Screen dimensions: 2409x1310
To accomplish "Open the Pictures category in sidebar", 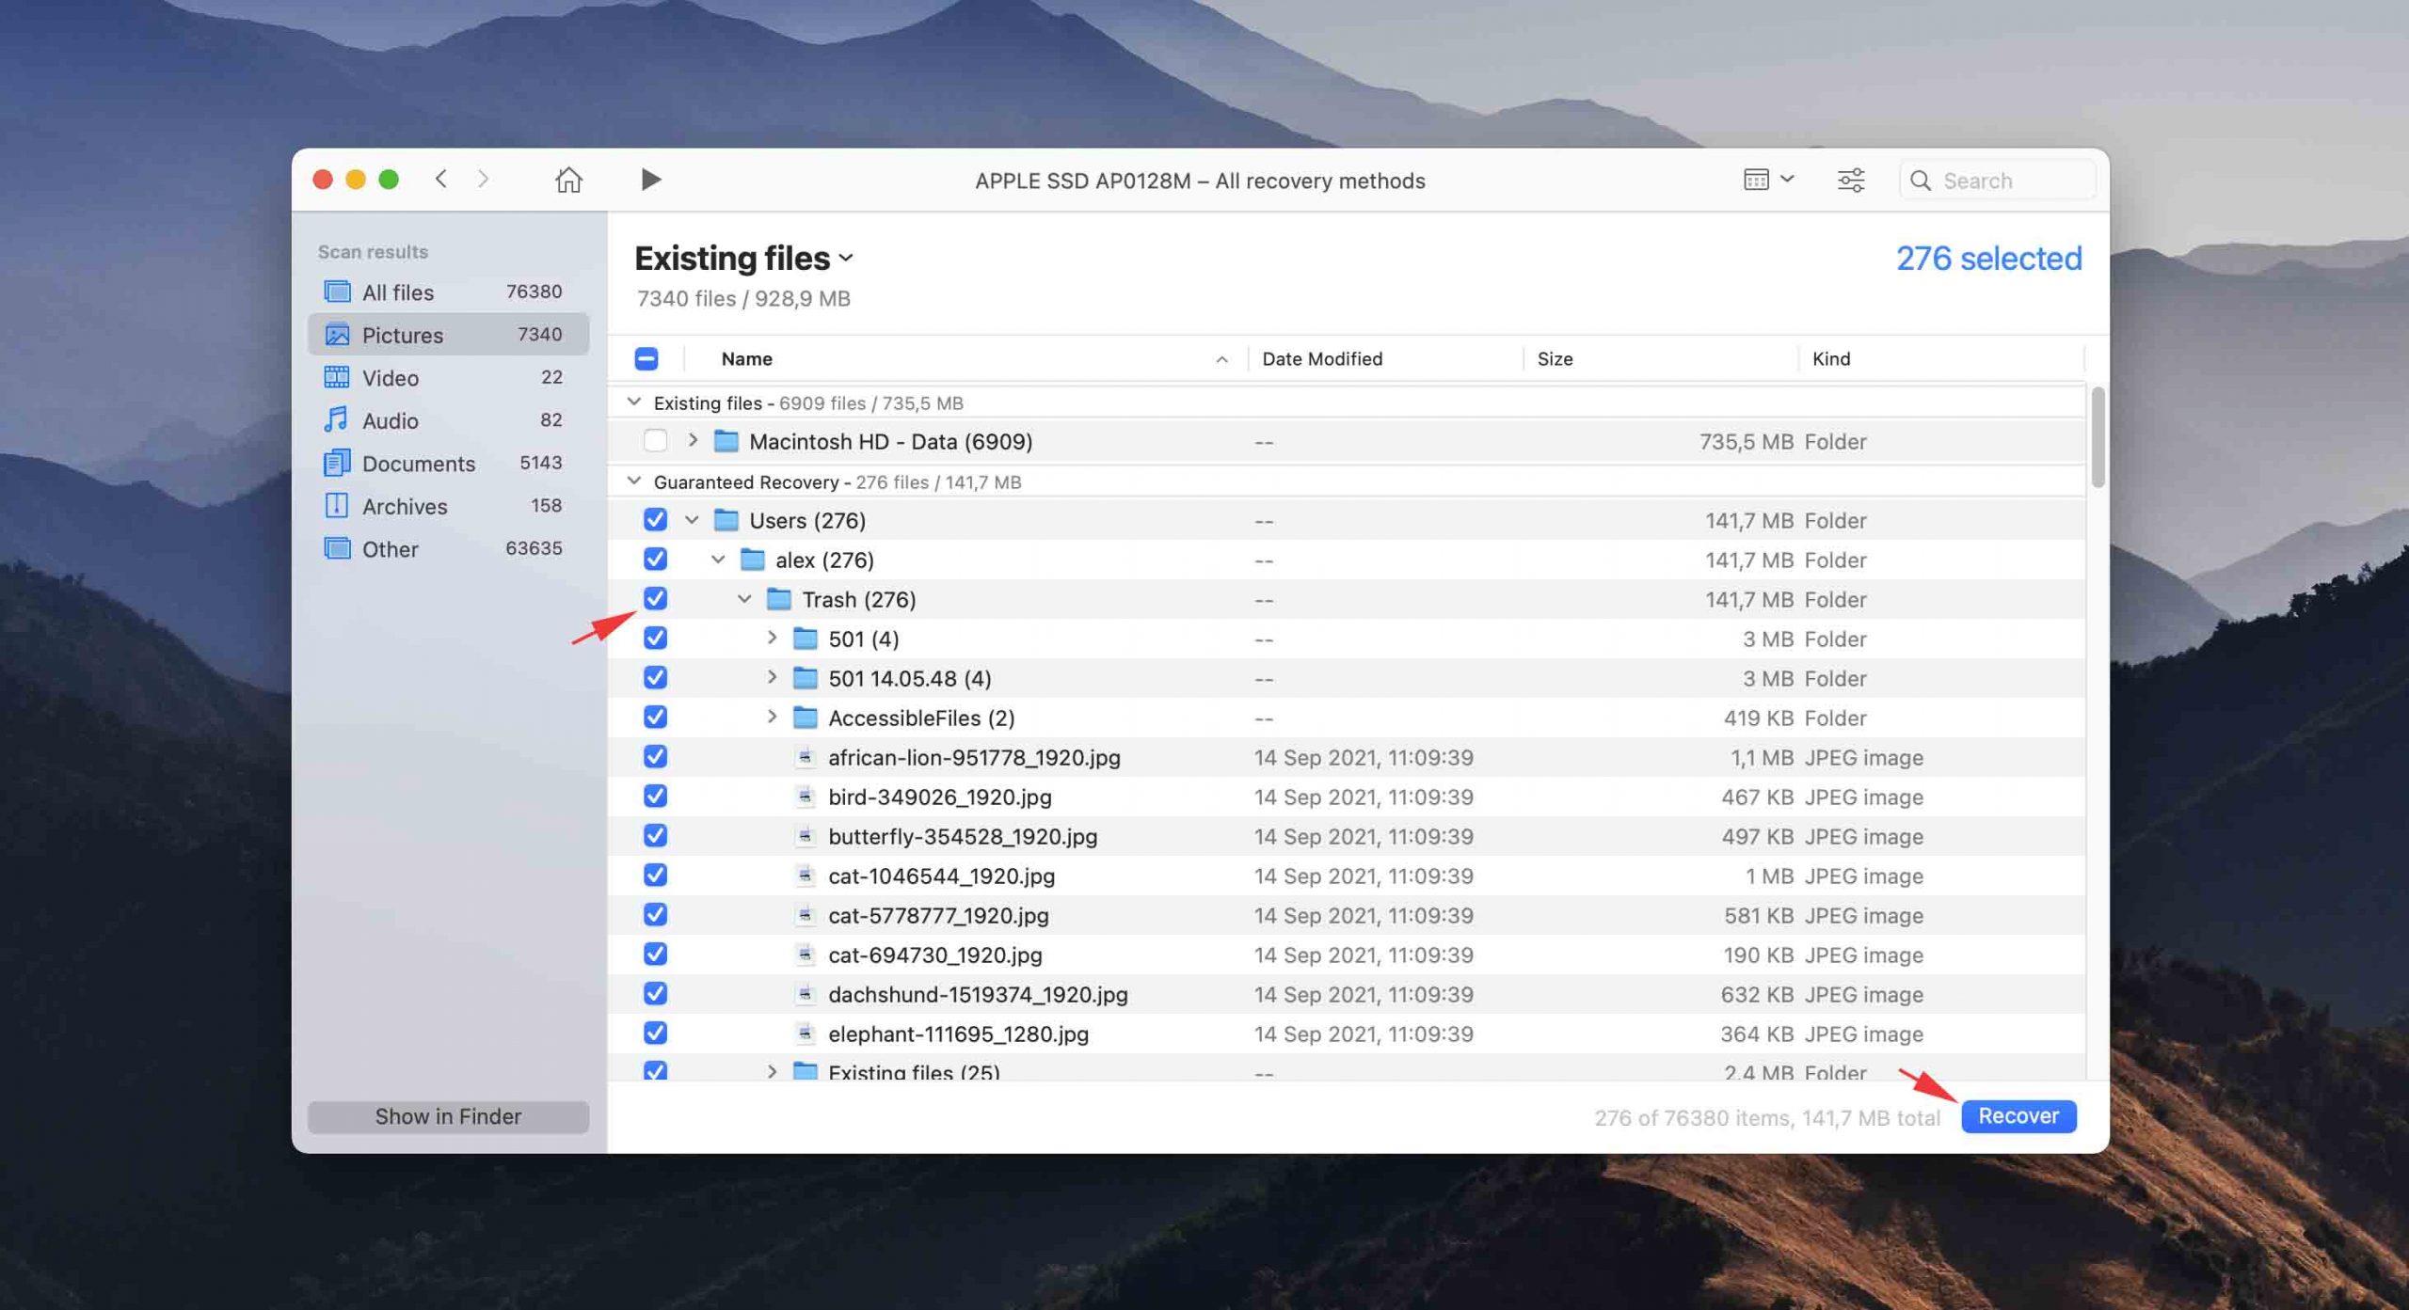I will click(400, 334).
